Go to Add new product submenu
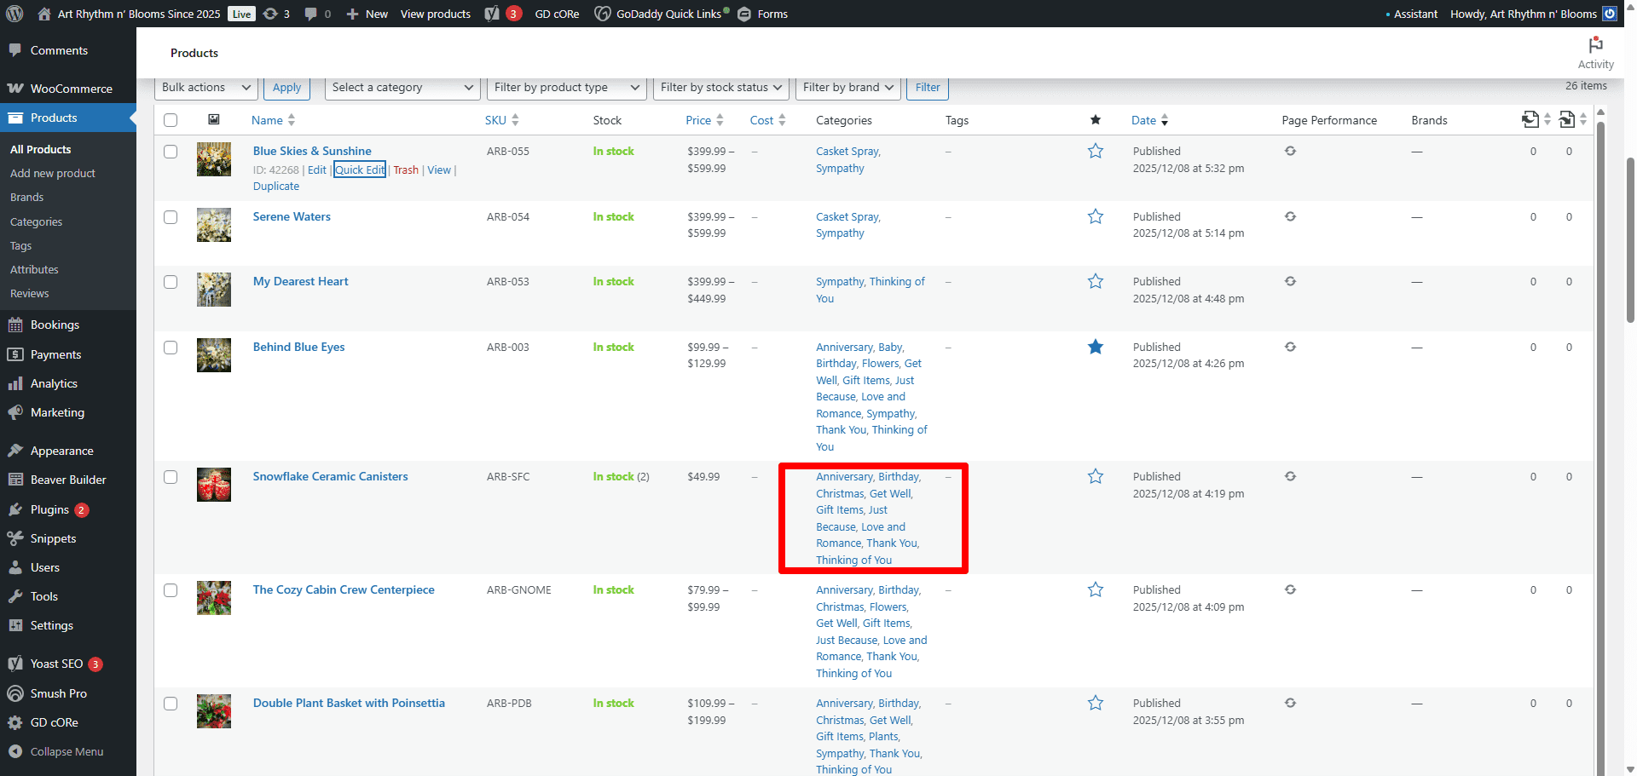1637x776 pixels. 53,173
